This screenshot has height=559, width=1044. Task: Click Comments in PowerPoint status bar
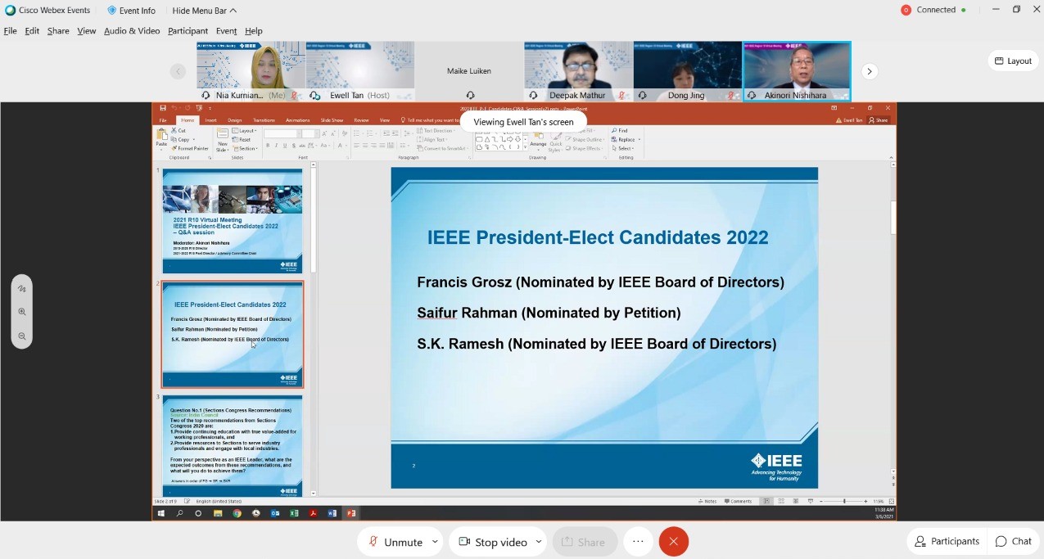pyautogui.click(x=739, y=501)
